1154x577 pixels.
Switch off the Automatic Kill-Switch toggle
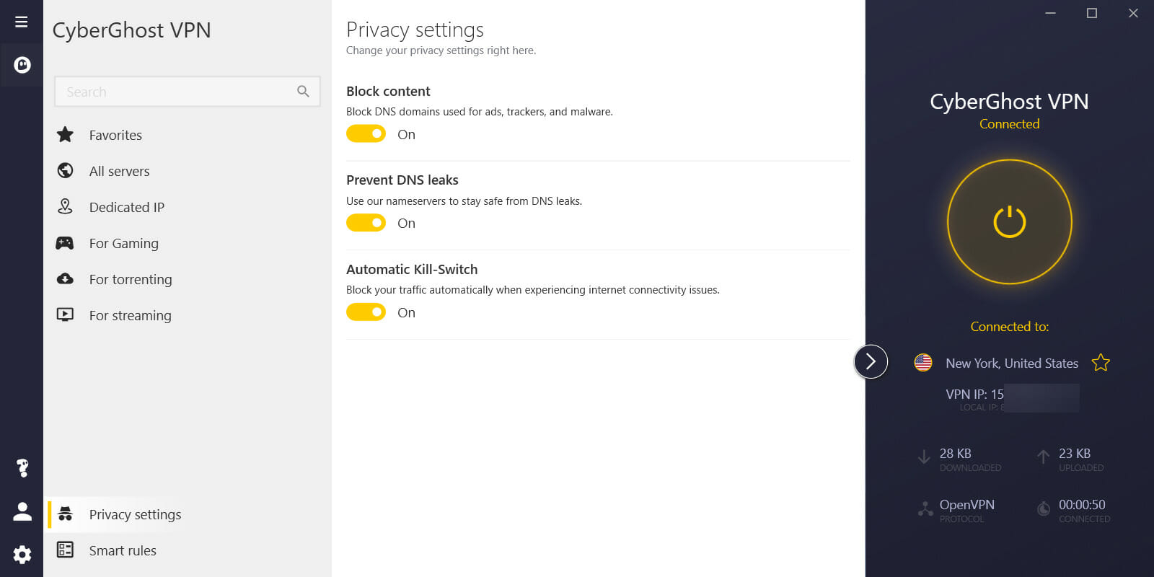click(366, 312)
